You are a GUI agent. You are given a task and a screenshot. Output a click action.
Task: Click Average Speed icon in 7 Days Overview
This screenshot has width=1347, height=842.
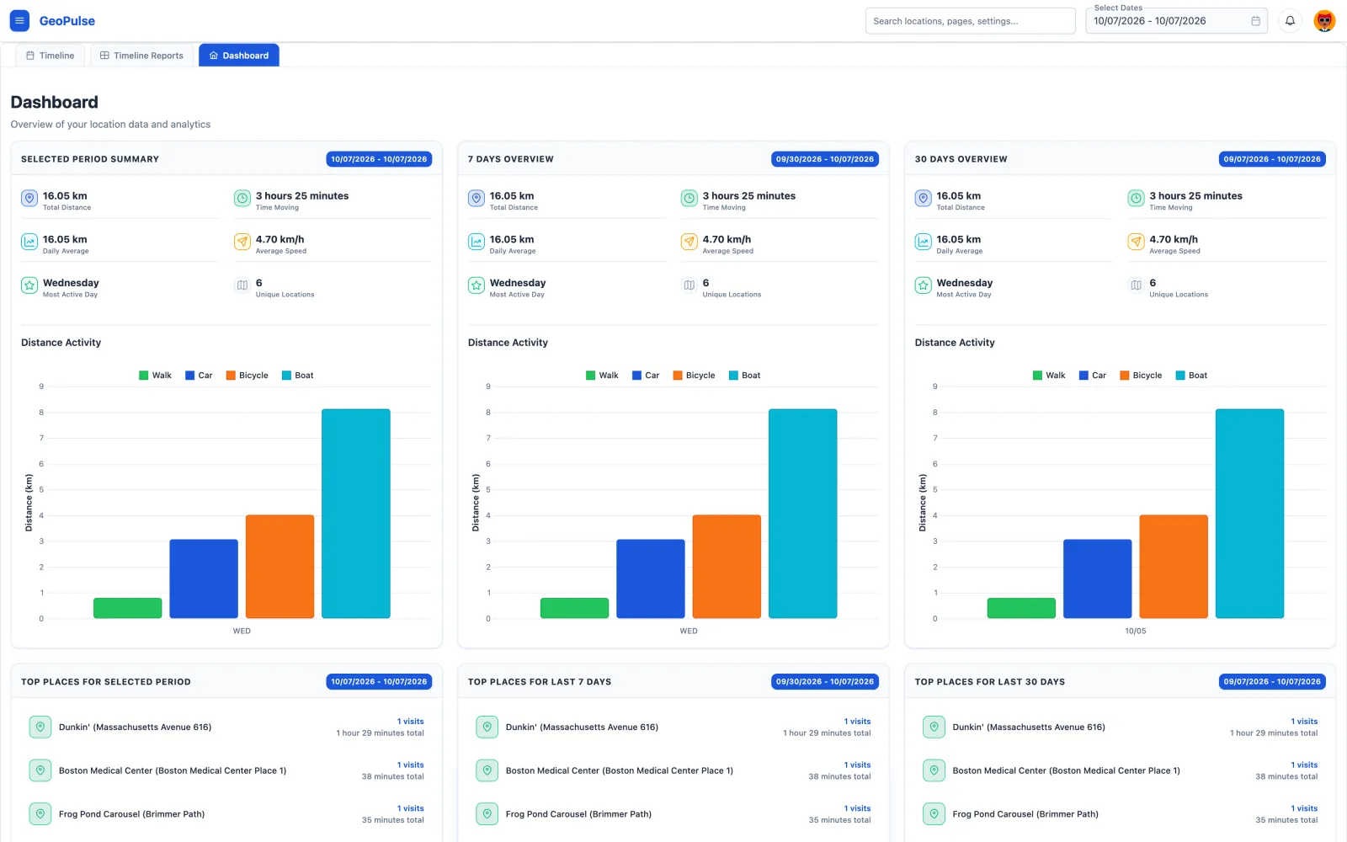(689, 242)
